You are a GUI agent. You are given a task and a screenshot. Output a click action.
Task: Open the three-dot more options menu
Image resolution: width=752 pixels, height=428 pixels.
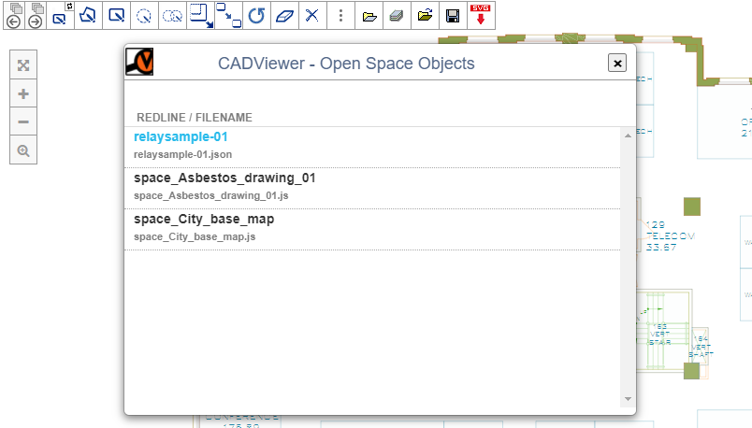pyautogui.click(x=340, y=15)
